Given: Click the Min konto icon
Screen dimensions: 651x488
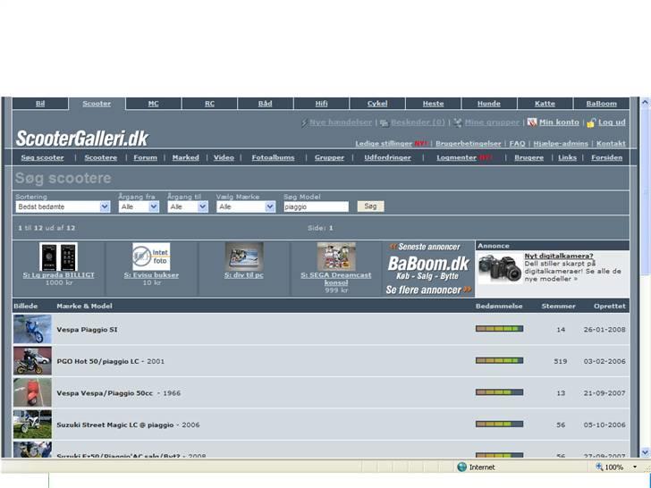Looking at the screenshot, I should tap(532, 122).
